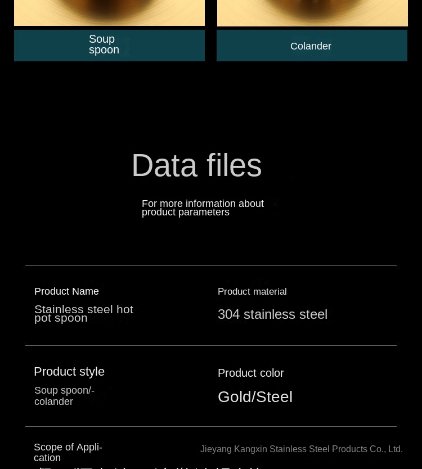This screenshot has width=422, height=469.
Task: Click the divider line below Data files section
Action: (211, 265)
